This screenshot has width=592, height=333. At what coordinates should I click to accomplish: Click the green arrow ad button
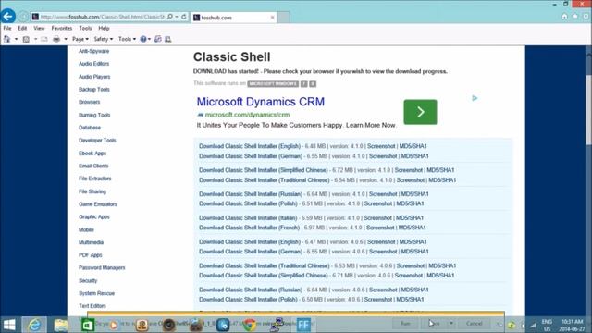point(420,112)
